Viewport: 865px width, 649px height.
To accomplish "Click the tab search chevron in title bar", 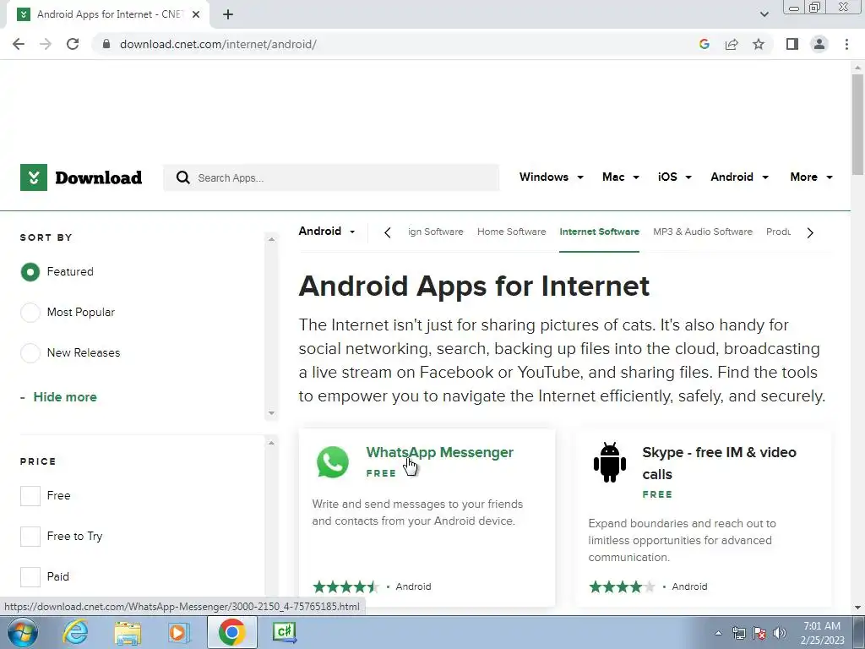I will pyautogui.click(x=764, y=14).
